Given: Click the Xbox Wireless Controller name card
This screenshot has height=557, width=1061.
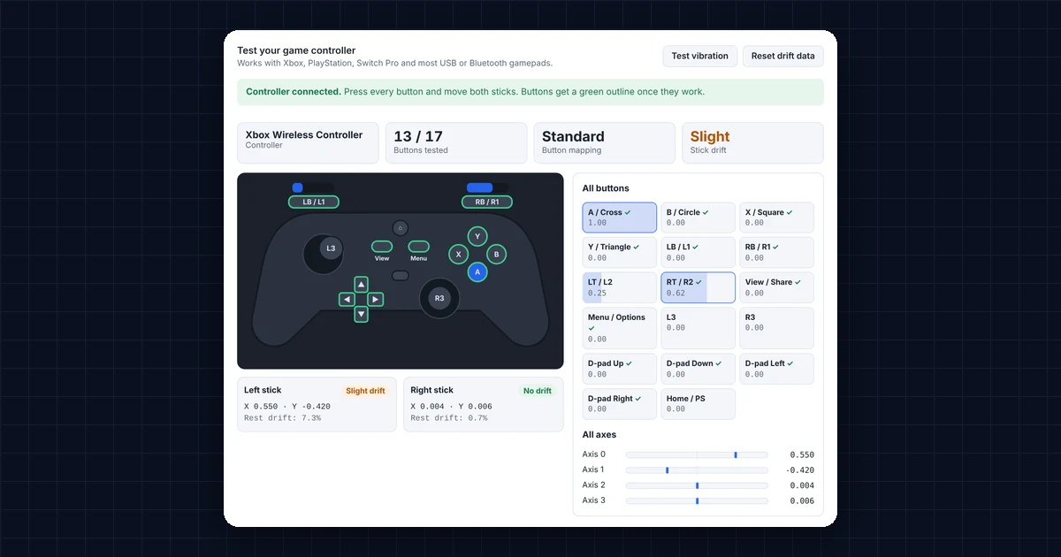Looking at the screenshot, I should click(x=308, y=143).
